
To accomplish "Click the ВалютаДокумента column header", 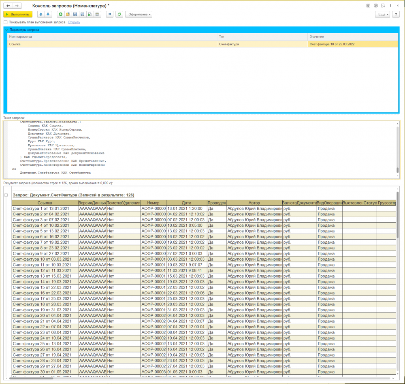I will tap(300, 203).
